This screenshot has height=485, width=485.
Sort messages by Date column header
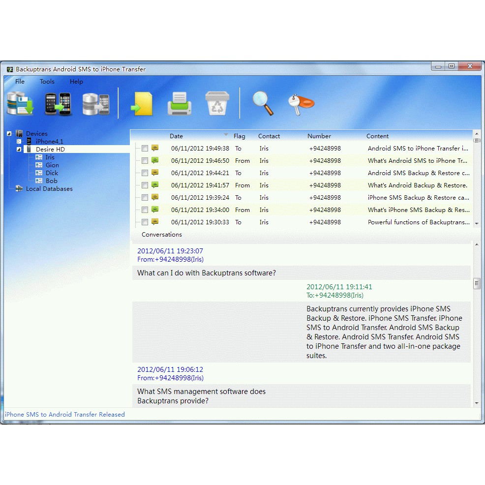click(176, 136)
